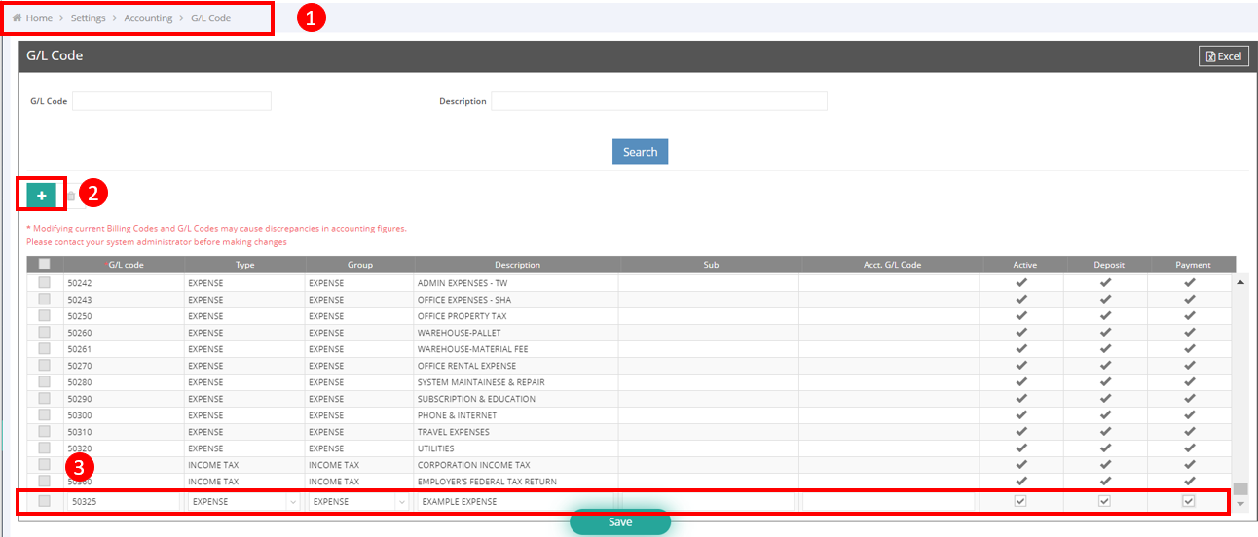
Task: Click Deposit checkmark for OFFICE PROPERTY TAX row
Action: 1105,316
